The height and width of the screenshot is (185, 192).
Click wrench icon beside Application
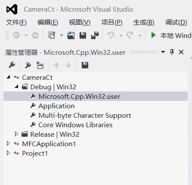[x=33, y=106]
